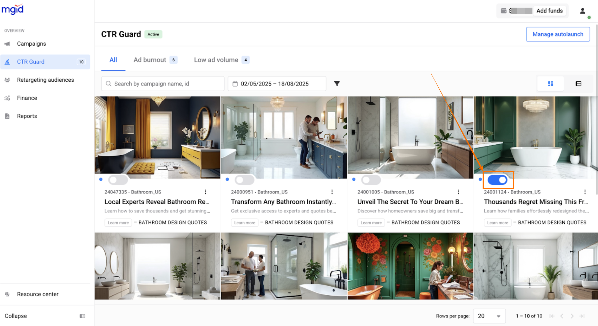Open user account profile icon
The image size is (598, 326).
pyautogui.click(x=582, y=11)
